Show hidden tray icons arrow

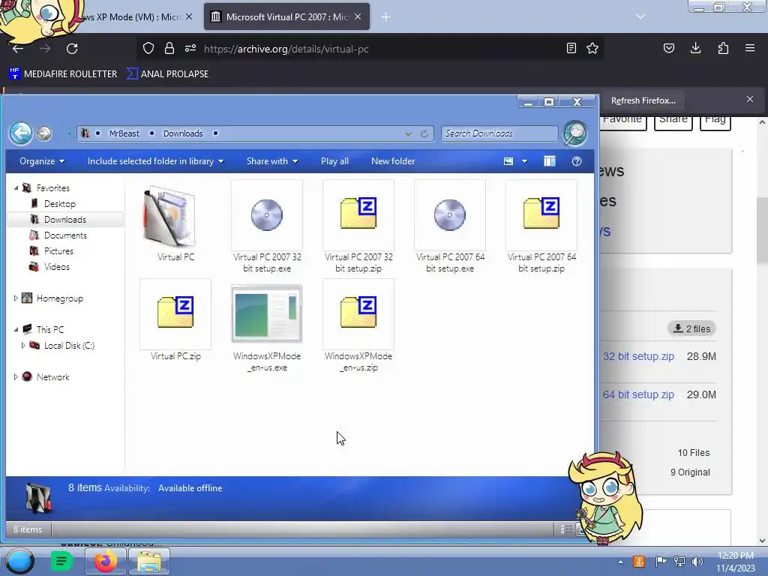point(620,561)
